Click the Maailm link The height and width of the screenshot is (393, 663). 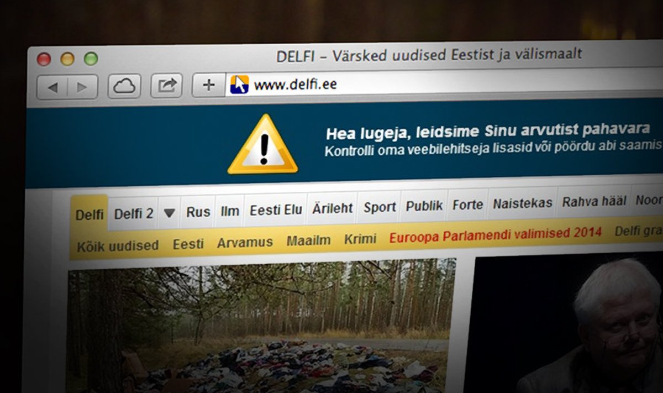[308, 240]
